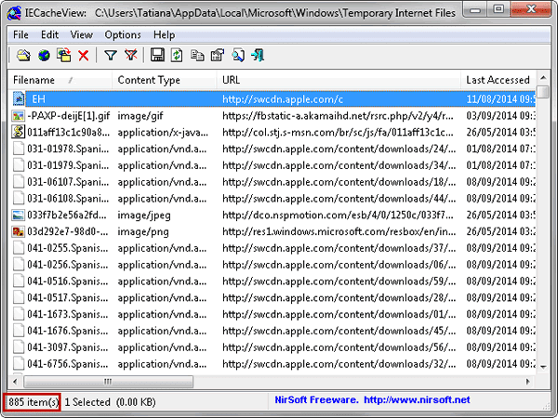Viewport: 558px width, 418px height.
Task: Click the floppy disk save icon
Action: (157, 56)
